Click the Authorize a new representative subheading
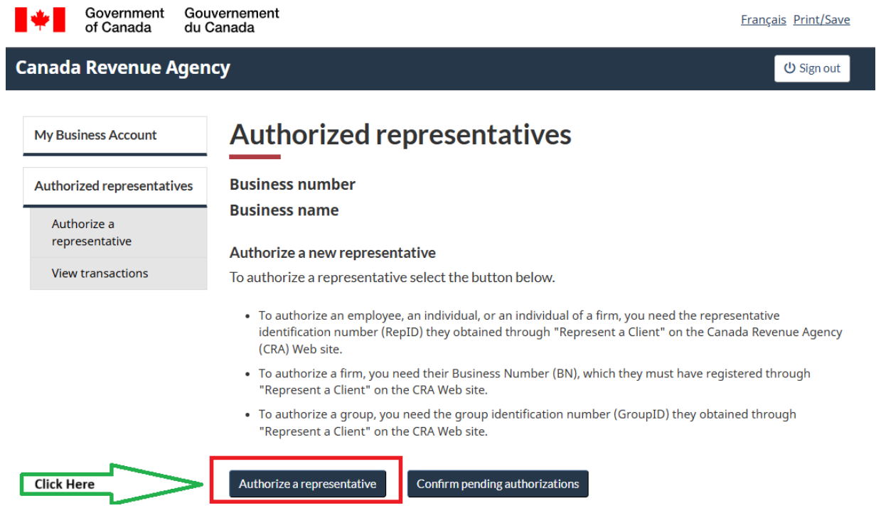Screen dimensions: 881x513 pos(333,253)
